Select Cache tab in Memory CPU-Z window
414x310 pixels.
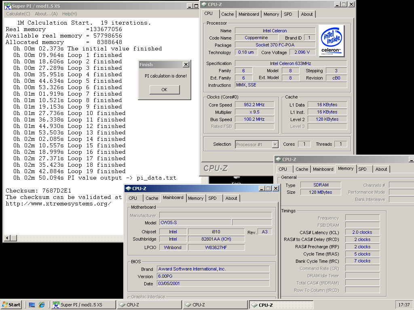[302, 169]
